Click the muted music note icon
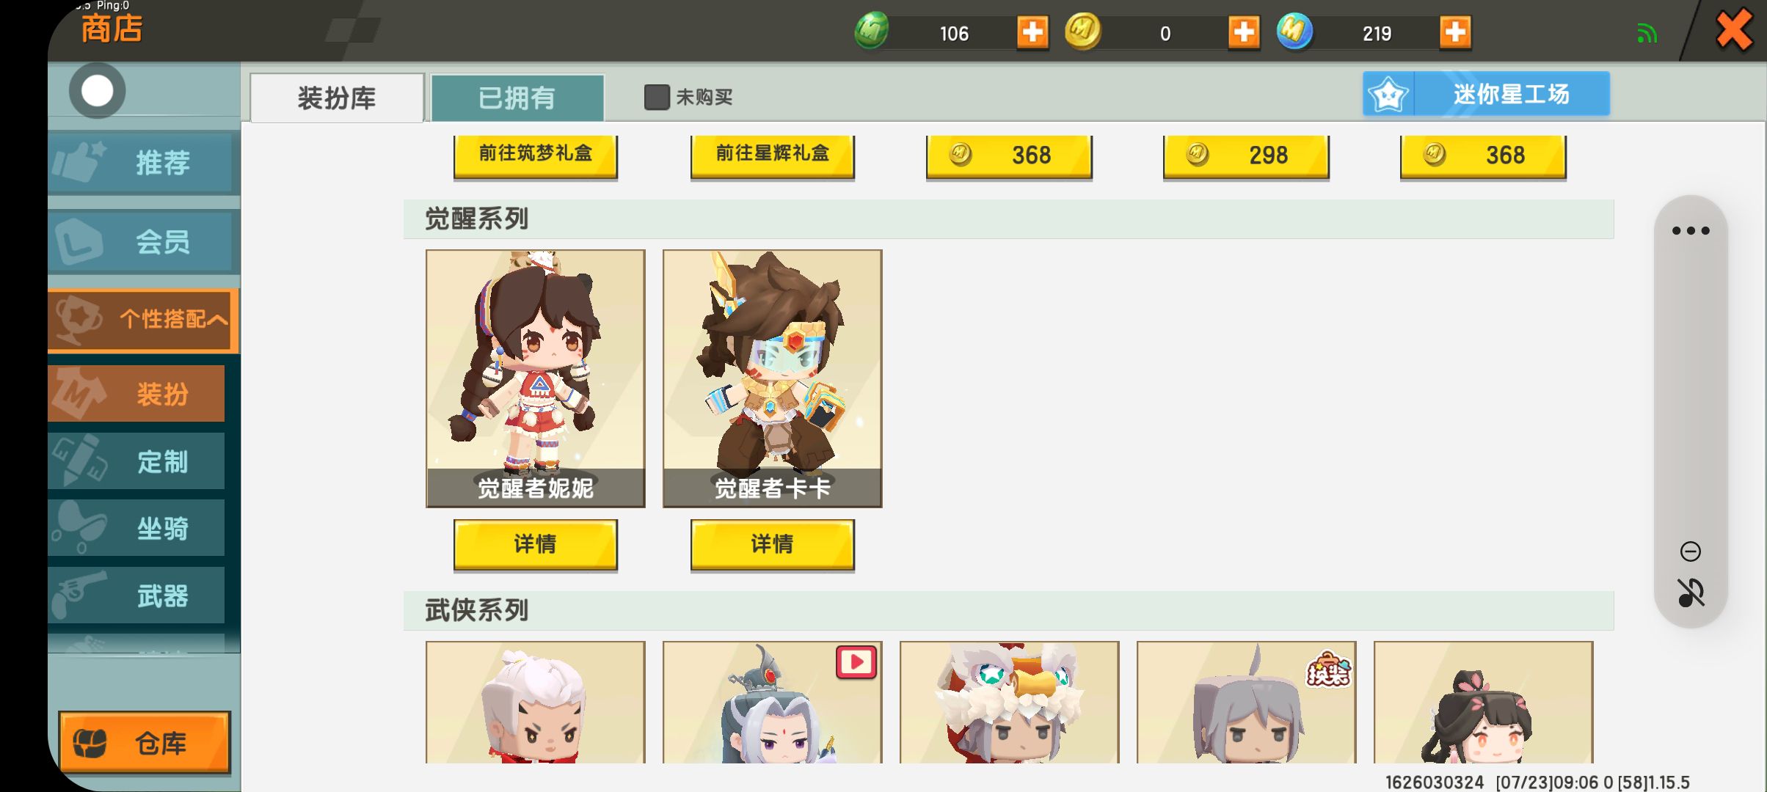The height and width of the screenshot is (792, 1767). [x=1691, y=593]
